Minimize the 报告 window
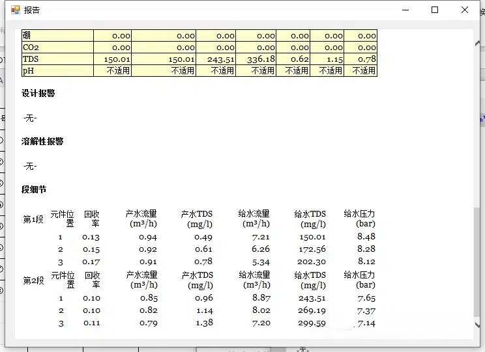This screenshot has width=485, height=352. [405, 10]
